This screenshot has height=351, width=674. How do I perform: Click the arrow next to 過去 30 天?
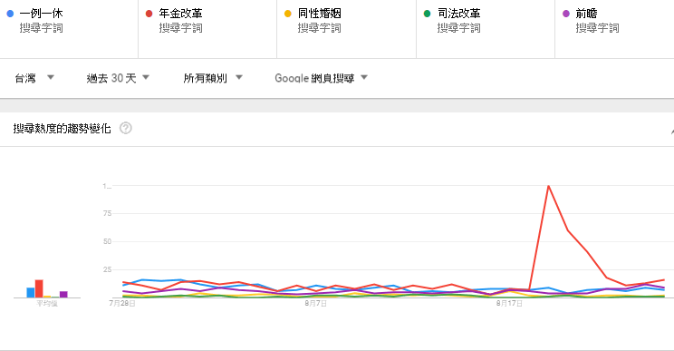[x=146, y=77]
